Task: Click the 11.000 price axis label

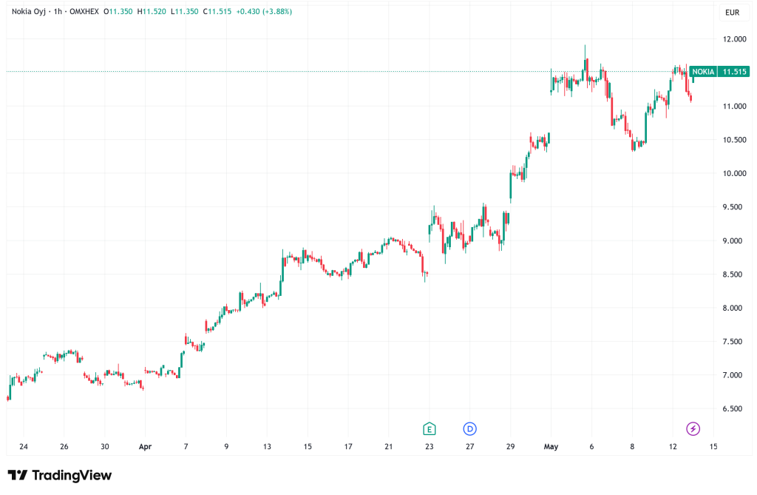Action: pyautogui.click(x=734, y=107)
